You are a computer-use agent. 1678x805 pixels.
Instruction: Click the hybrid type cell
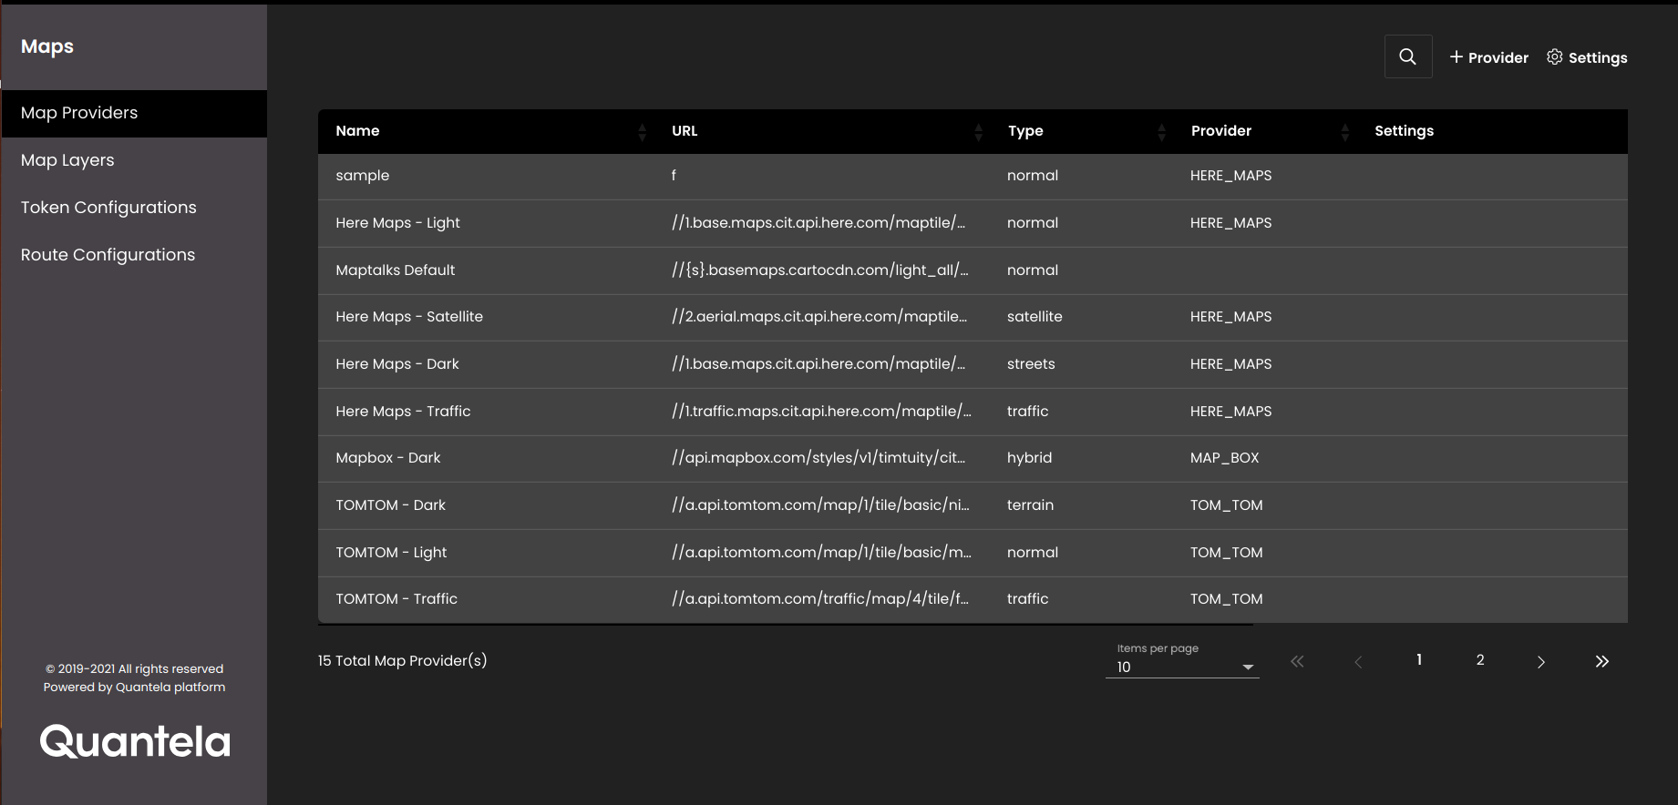(1029, 458)
